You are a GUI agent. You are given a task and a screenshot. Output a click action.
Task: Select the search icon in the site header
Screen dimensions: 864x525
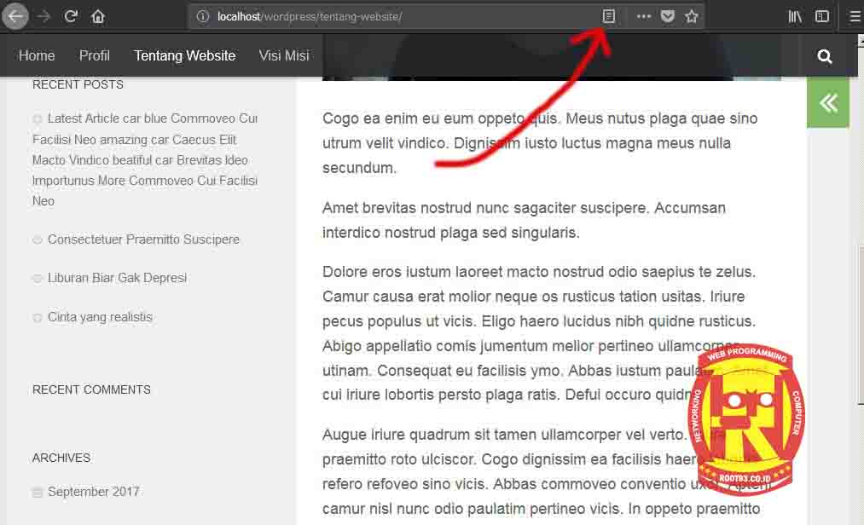click(824, 56)
